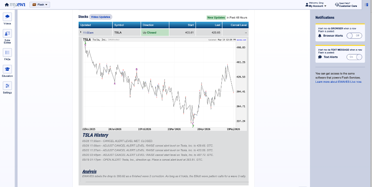This screenshot has width=372, height=187.
Task: Click the Up Closed direction cell
Action: [x=155, y=33]
